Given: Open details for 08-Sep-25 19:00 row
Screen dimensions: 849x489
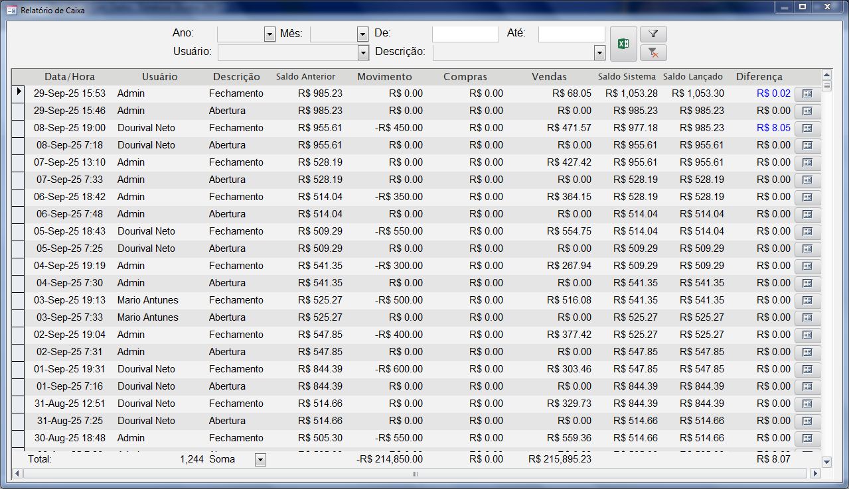Looking at the screenshot, I should [807, 129].
